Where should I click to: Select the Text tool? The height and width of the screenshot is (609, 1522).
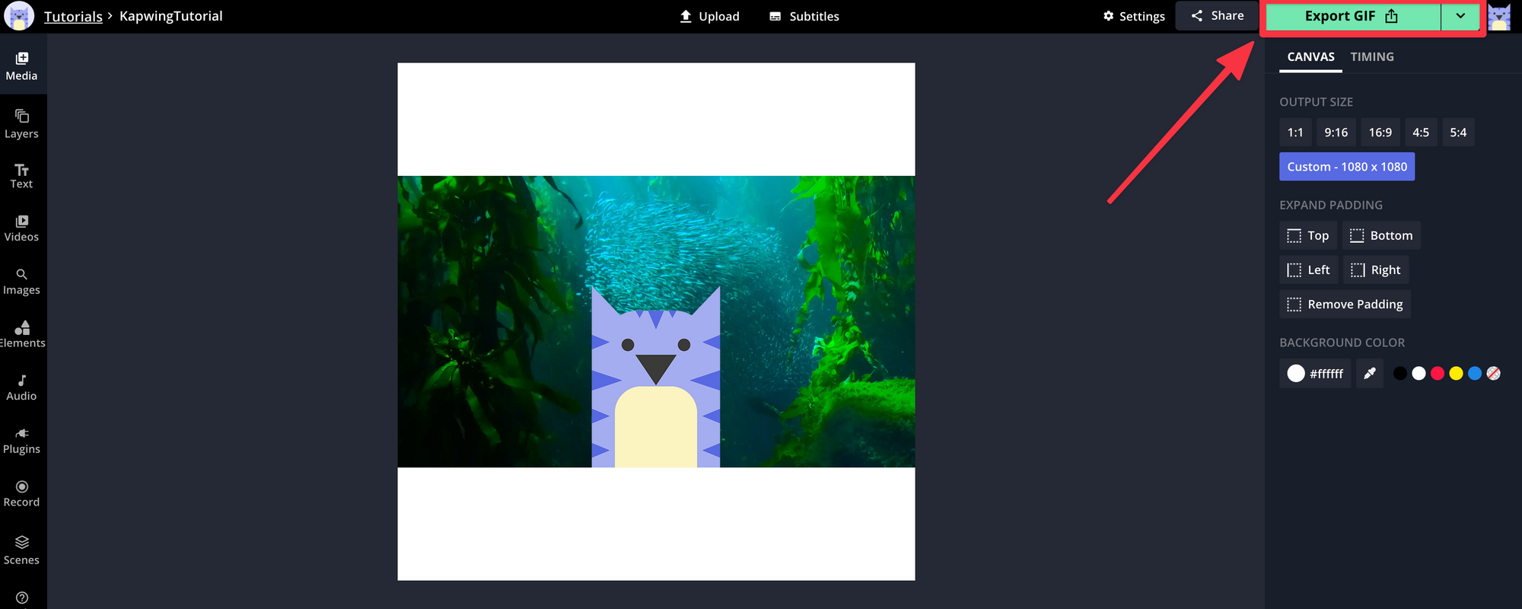21,176
